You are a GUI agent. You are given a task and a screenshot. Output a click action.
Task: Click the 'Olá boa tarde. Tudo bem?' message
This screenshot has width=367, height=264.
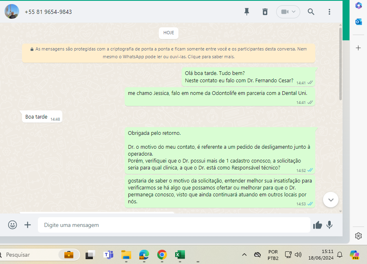tap(248, 77)
